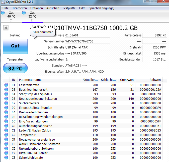Click the status dot for Ausschaltungsabbrüche

pos(6,126)
